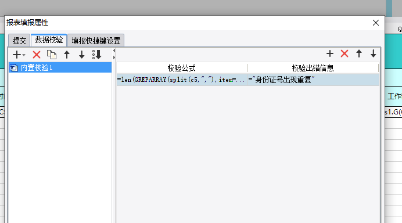Screen dimensions: 402x223
Task: Copy the selected validation item
Action: [52, 55]
